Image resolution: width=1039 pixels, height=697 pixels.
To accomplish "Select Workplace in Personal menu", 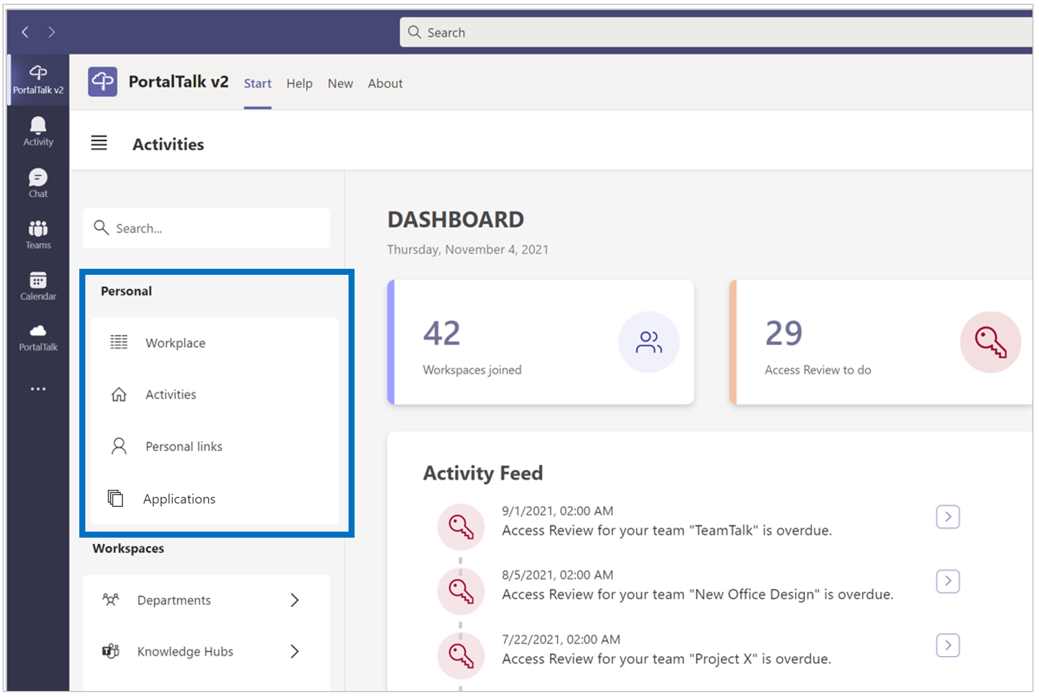I will click(x=215, y=343).
